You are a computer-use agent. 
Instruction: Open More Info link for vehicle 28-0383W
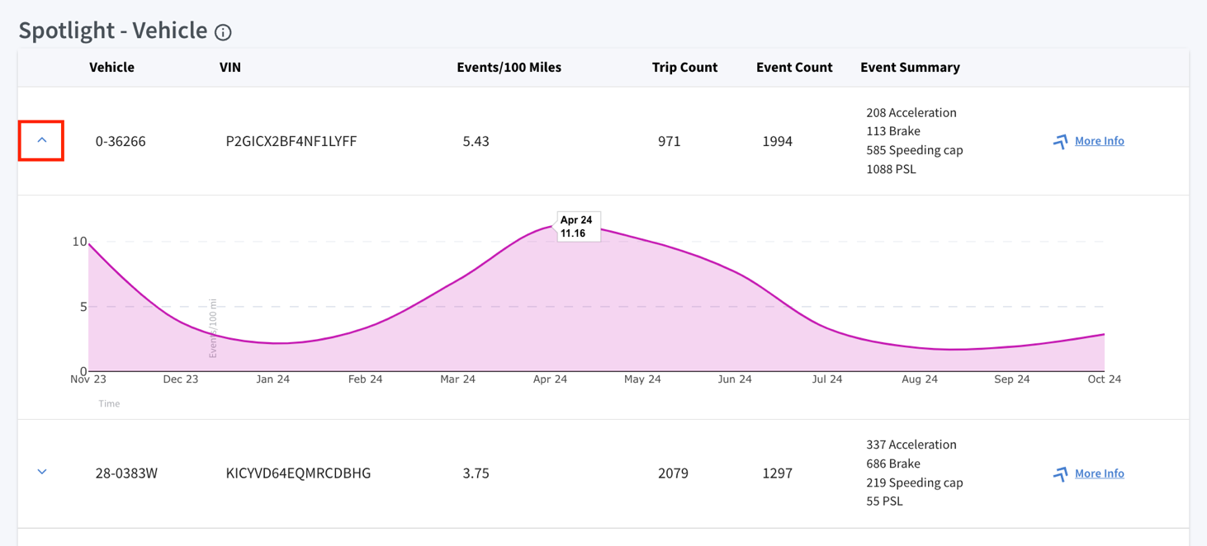tap(1099, 473)
